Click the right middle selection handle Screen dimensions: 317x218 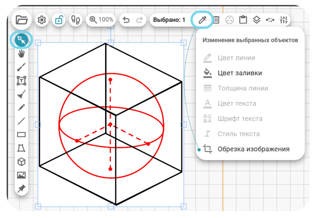[x=183, y=124]
